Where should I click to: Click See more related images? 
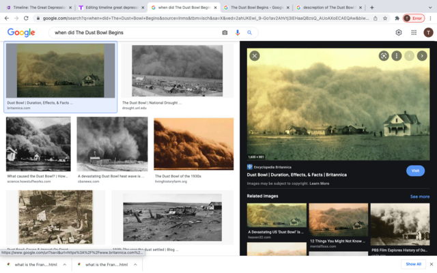point(420,197)
